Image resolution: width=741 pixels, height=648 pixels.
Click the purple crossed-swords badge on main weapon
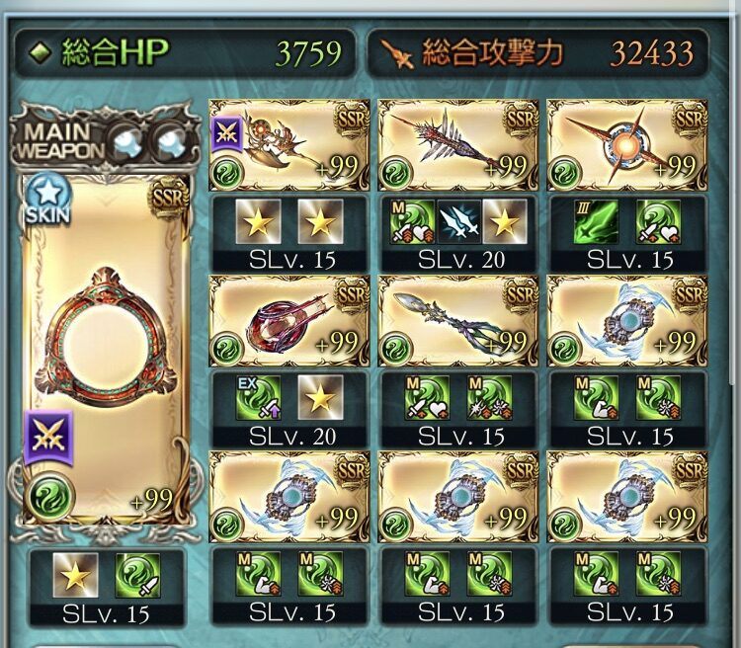coord(49,438)
